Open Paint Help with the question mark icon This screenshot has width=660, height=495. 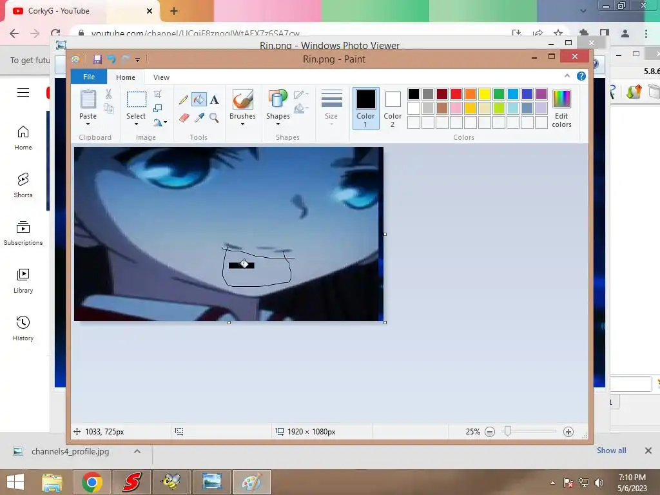(x=581, y=76)
